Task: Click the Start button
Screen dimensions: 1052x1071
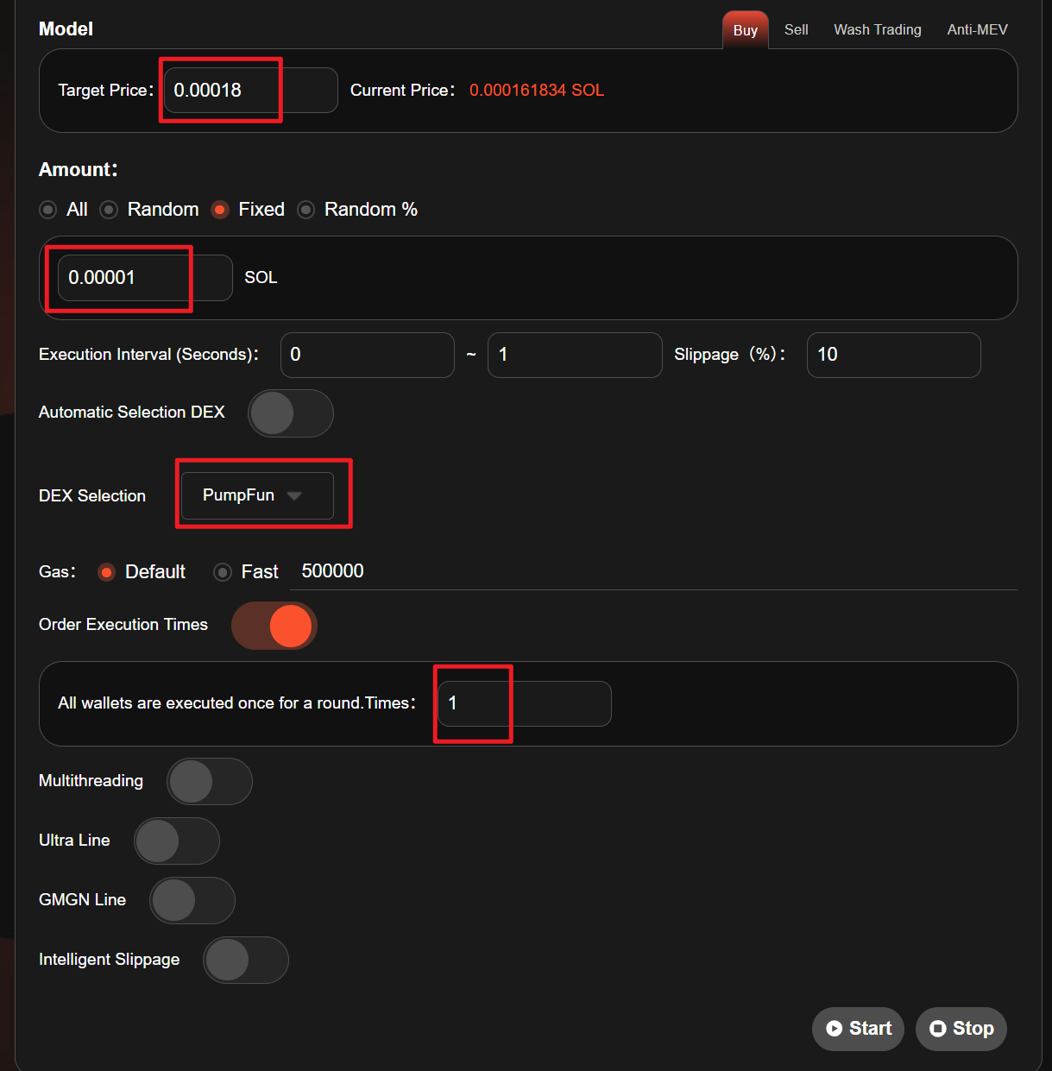Action: (858, 1028)
